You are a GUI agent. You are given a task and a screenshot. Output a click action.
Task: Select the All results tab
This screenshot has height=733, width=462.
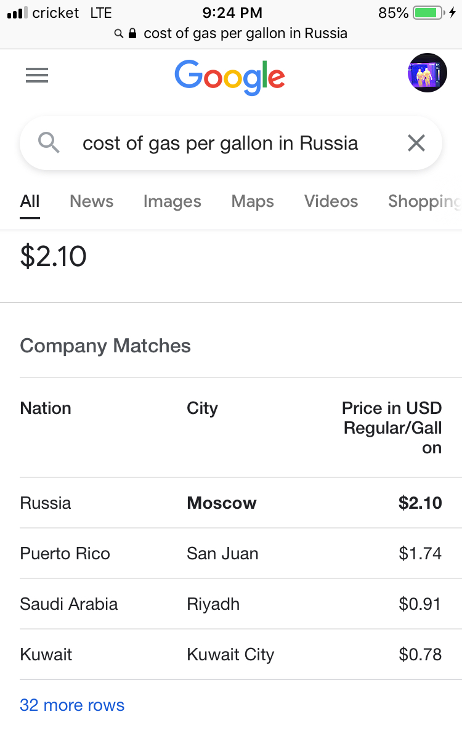coord(30,201)
